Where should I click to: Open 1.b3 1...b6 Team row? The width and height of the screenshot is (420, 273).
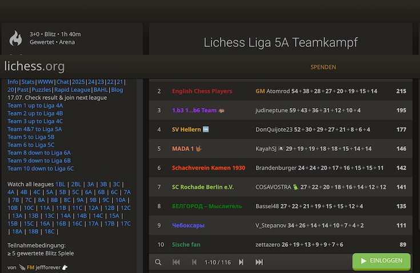coord(281,110)
